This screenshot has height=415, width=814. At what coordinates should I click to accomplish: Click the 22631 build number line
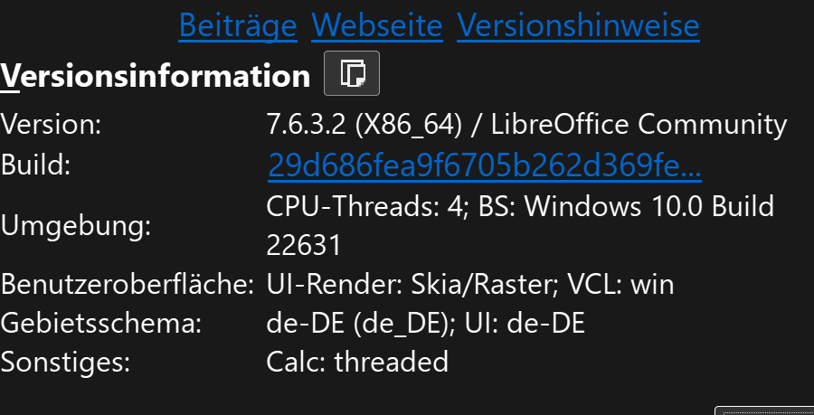click(304, 245)
